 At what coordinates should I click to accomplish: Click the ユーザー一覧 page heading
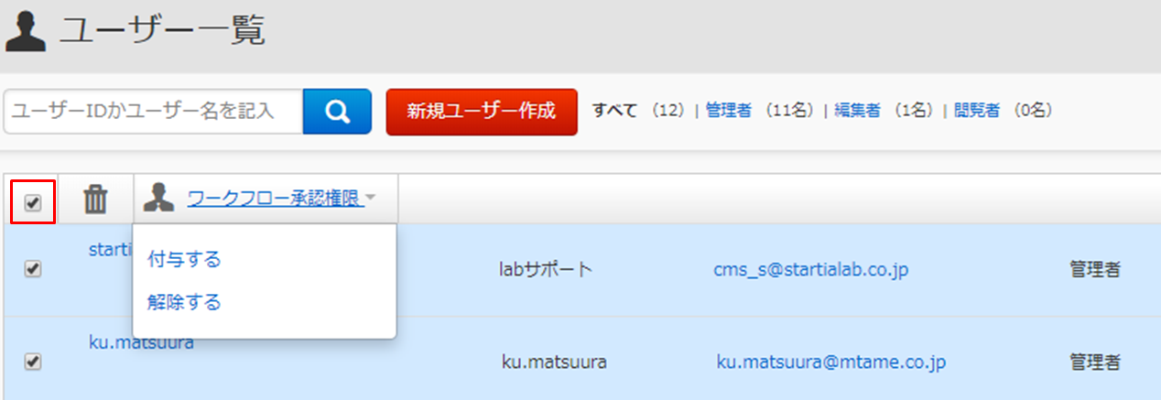162,33
